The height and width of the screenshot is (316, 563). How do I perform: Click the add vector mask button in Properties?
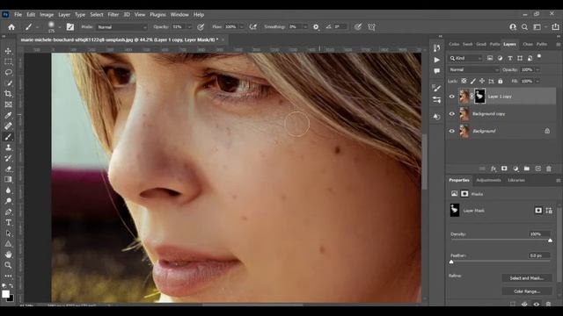point(549,211)
